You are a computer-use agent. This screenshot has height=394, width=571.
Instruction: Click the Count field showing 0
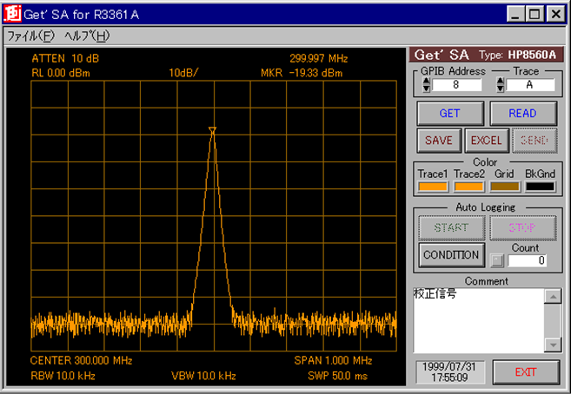point(527,260)
